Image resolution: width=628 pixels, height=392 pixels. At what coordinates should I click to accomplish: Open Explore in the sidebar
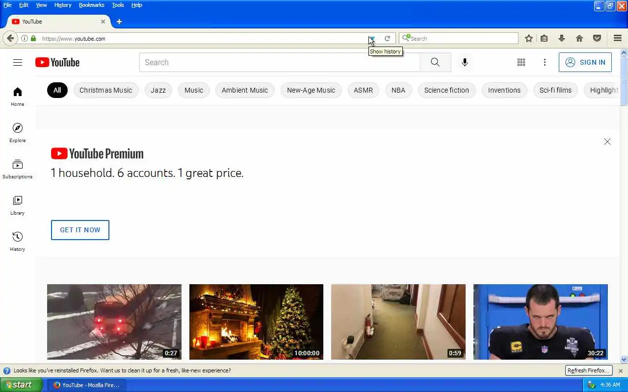coord(18,133)
